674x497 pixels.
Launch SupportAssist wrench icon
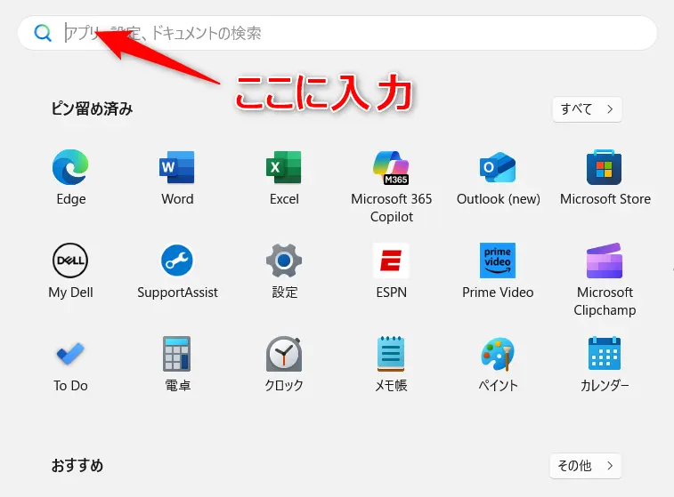(x=177, y=261)
